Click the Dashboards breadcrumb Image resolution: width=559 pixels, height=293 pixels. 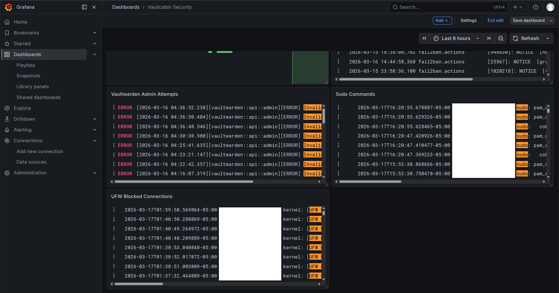point(126,7)
